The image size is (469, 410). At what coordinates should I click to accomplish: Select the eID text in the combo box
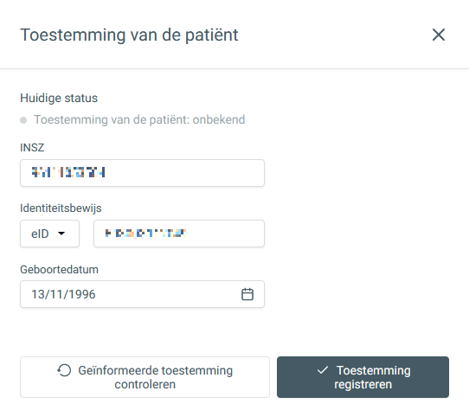pyautogui.click(x=40, y=234)
